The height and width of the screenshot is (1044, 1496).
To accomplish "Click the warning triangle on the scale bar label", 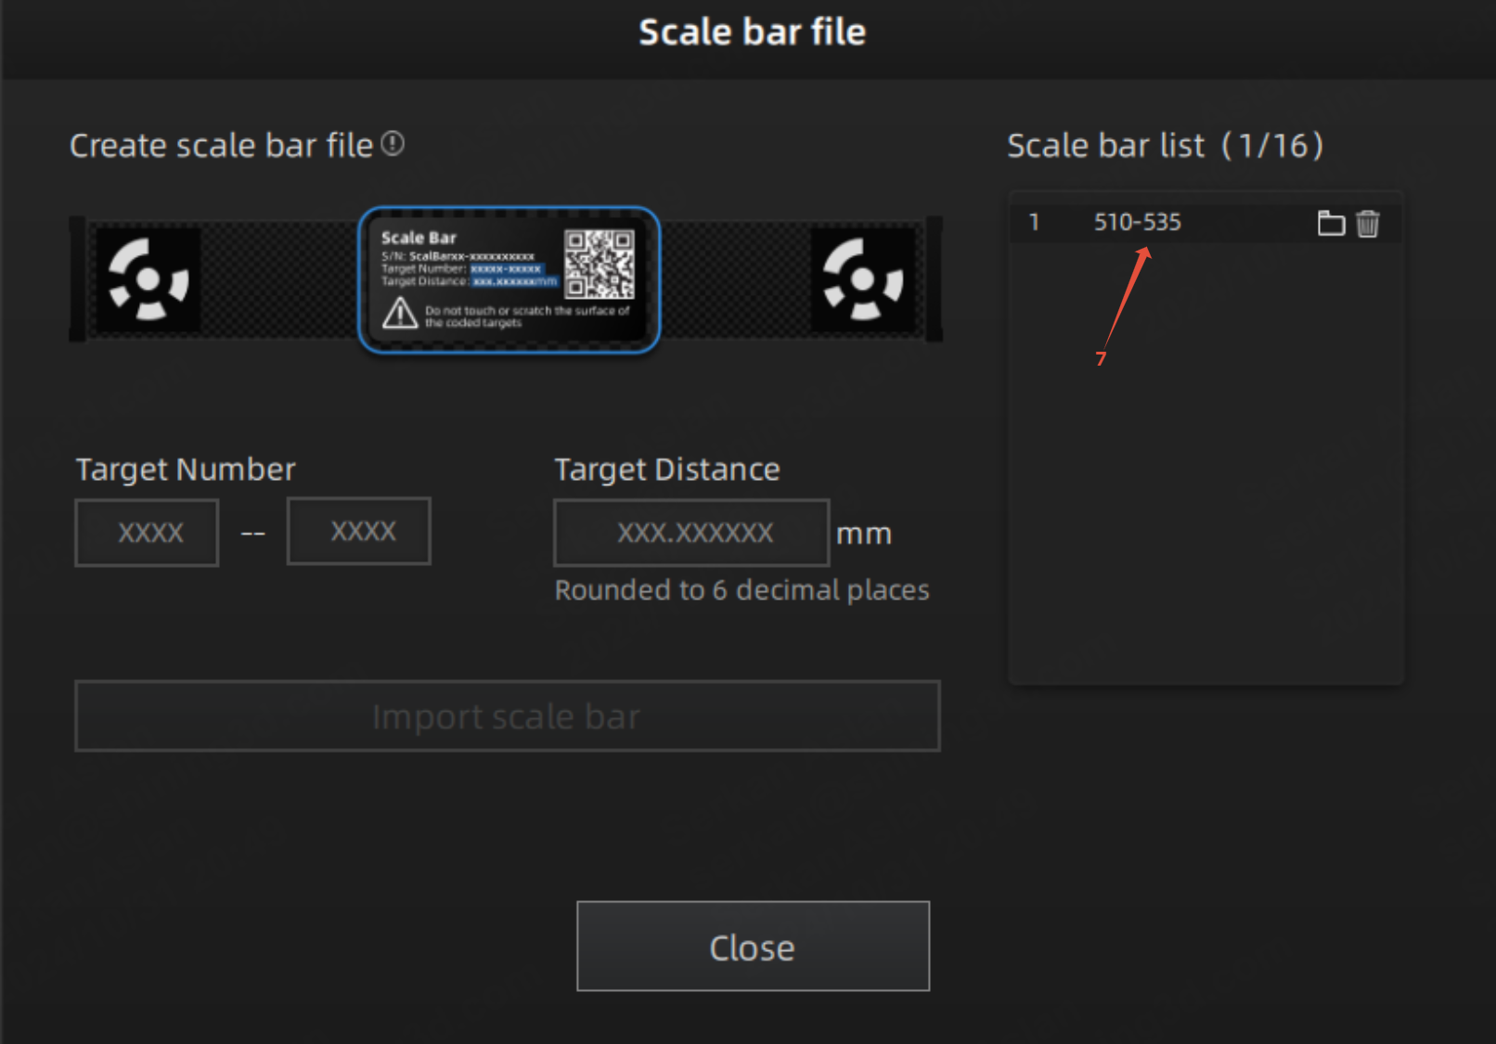I will 400,314.
